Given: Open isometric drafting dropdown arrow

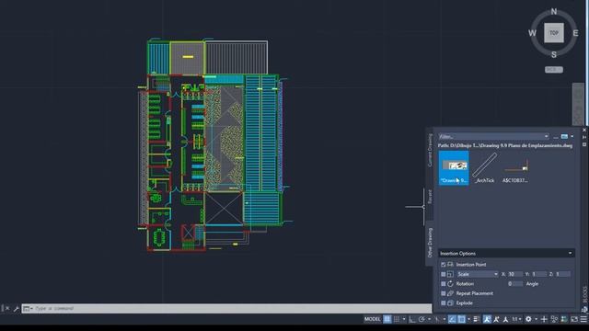Looking at the screenshot, I should (x=445, y=319).
